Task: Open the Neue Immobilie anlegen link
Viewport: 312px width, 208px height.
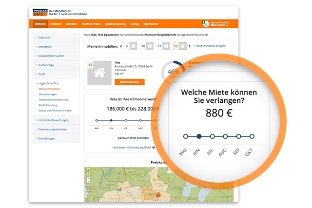Action: [210, 46]
